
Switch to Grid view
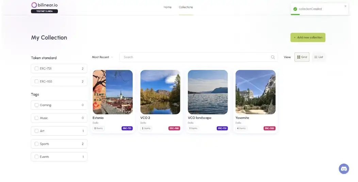(302, 57)
